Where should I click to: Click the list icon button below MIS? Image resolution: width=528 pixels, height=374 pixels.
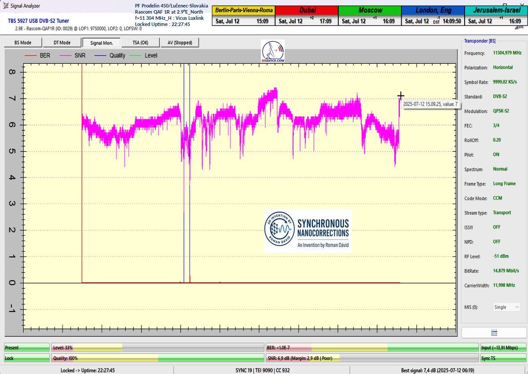[494, 333]
